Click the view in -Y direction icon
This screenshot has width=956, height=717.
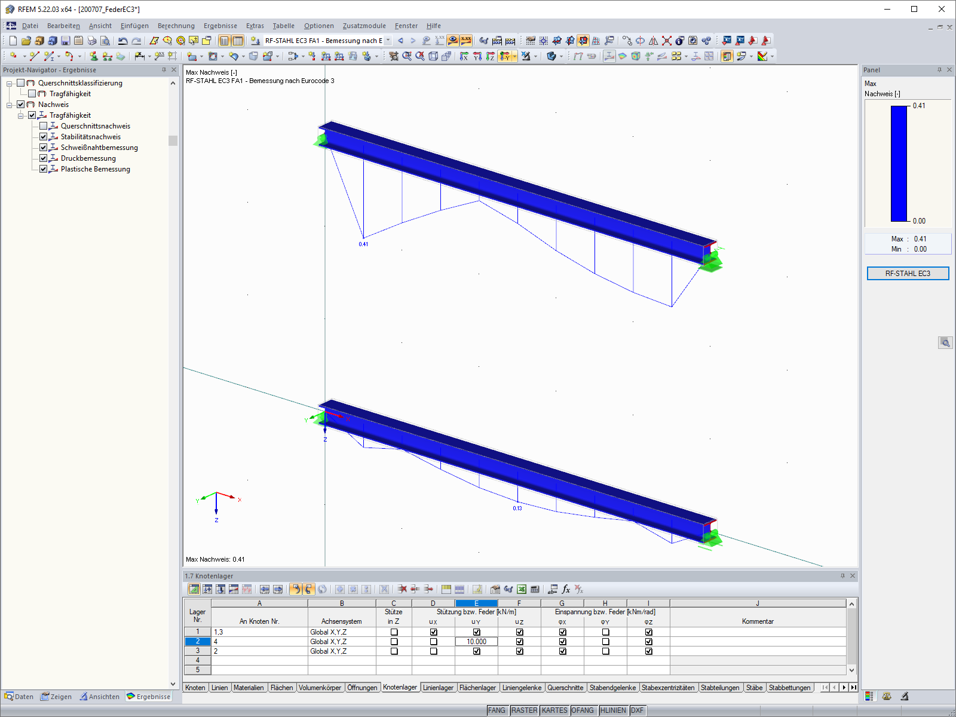coord(505,56)
